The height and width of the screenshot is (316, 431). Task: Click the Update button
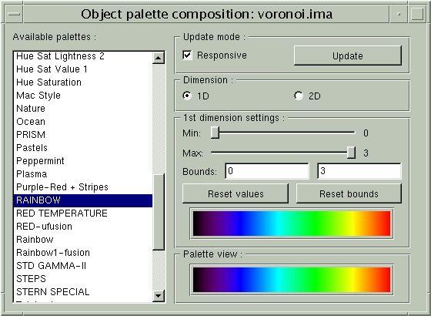point(348,55)
